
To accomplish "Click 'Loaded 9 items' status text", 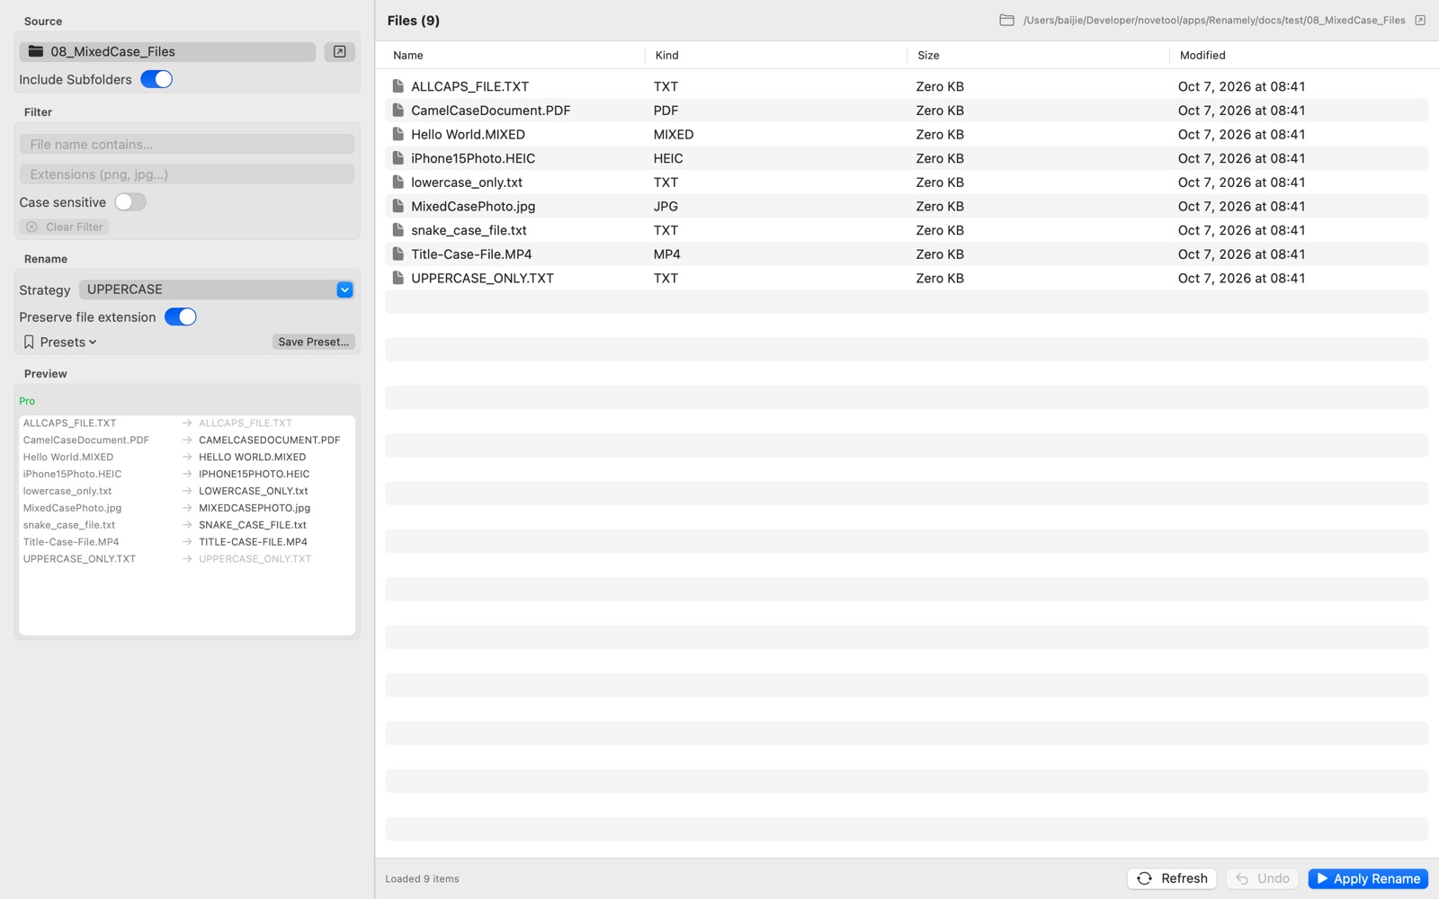I will tap(422, 878).
